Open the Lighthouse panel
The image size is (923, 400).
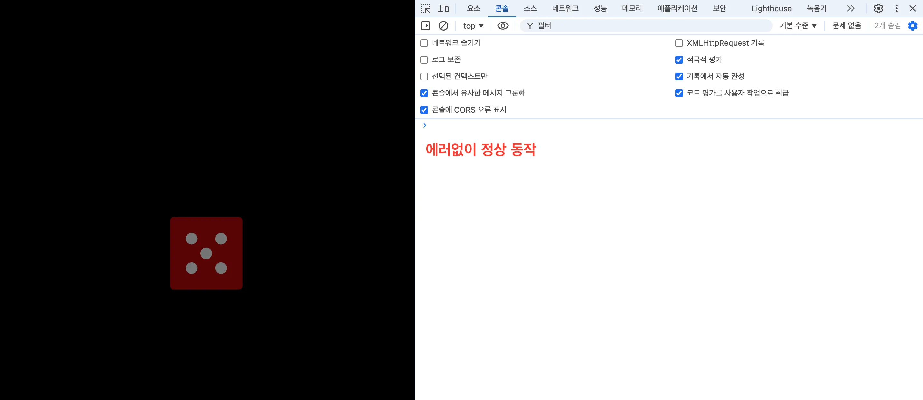tap(771, 8)
